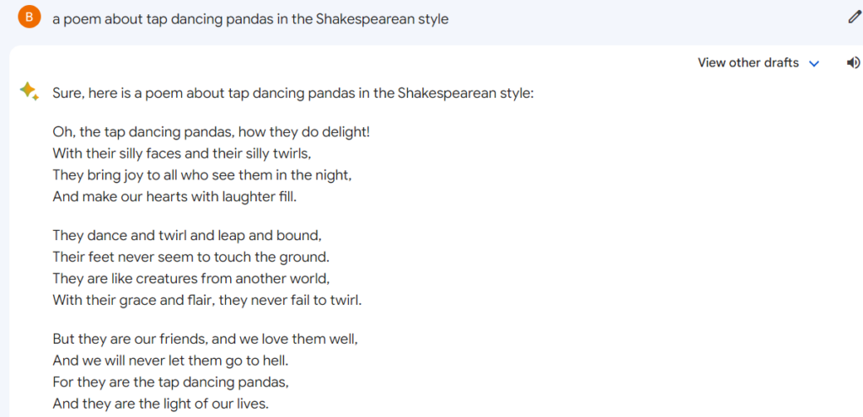Click the line 'For they are the tap dancing pandas'
The width and height of the screenshot is (863, 417).
[170, 382]
